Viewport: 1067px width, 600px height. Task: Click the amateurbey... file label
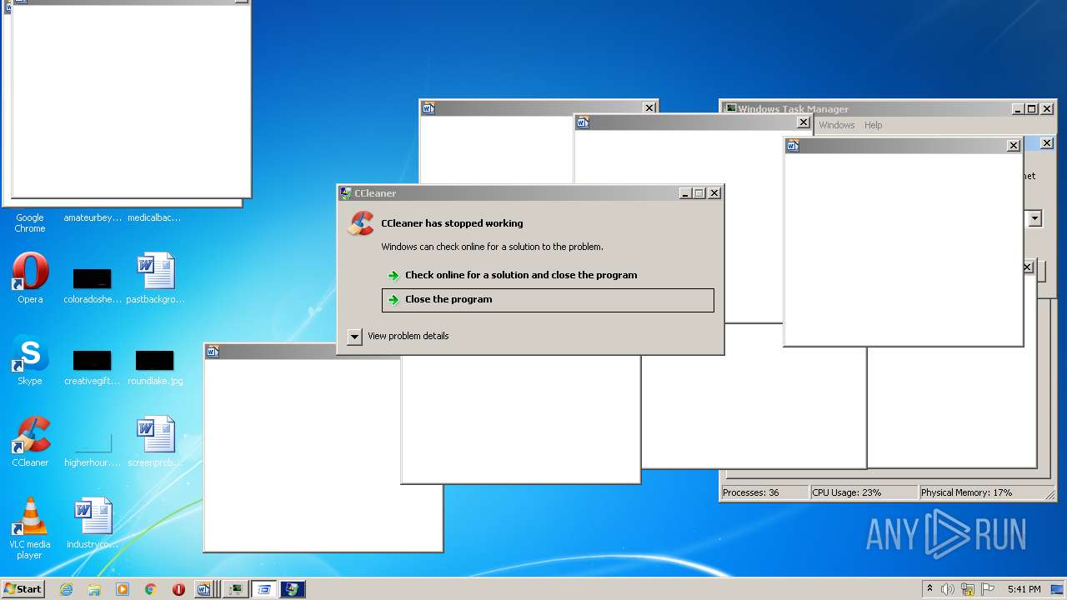pyautogui.click(x=93, y=217)
